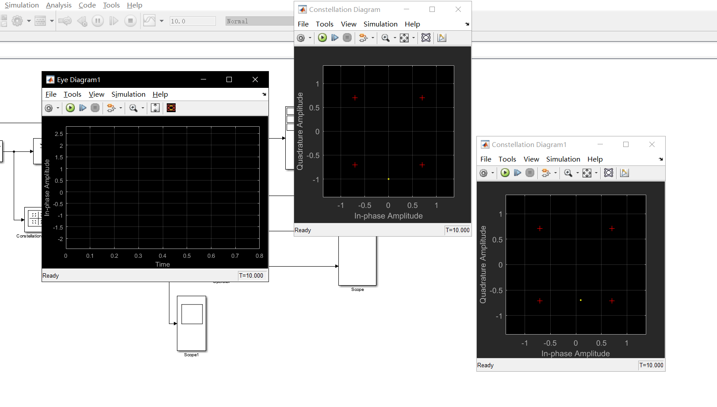Viewport: 717px width, 407px height.
Task: Open Simulation menu in Eye Diagram1
Action: click(x=128, y=94)
